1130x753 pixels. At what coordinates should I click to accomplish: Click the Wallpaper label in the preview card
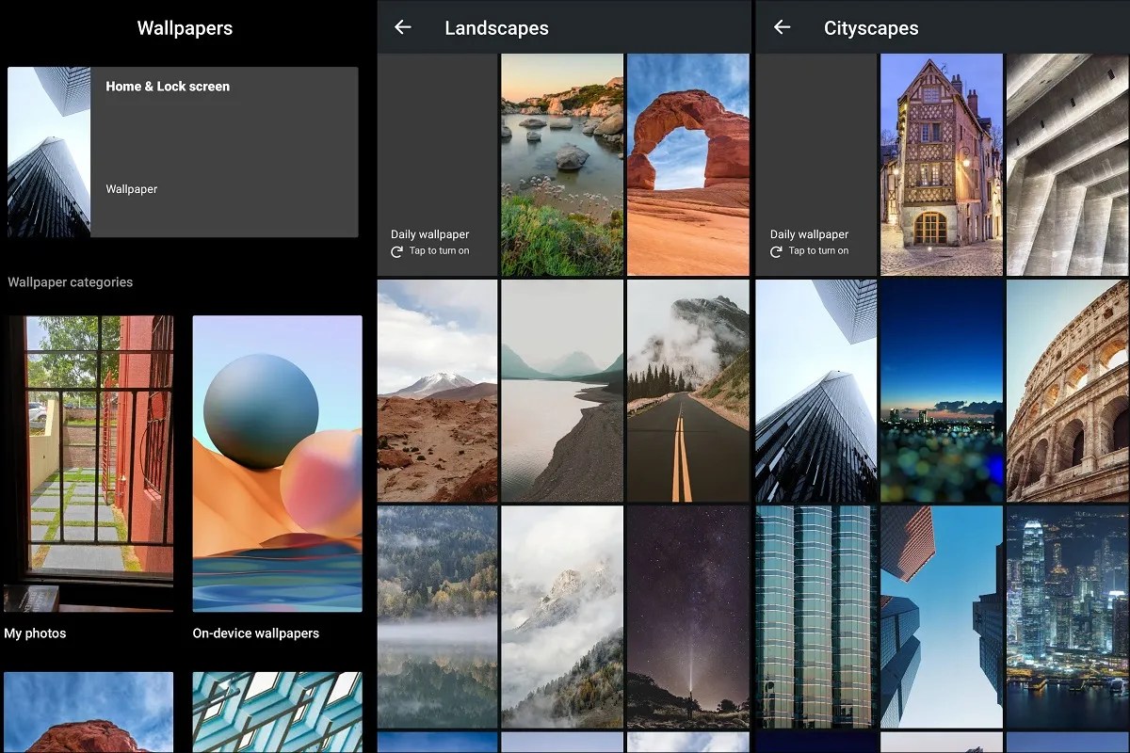(x=132, y=188)
